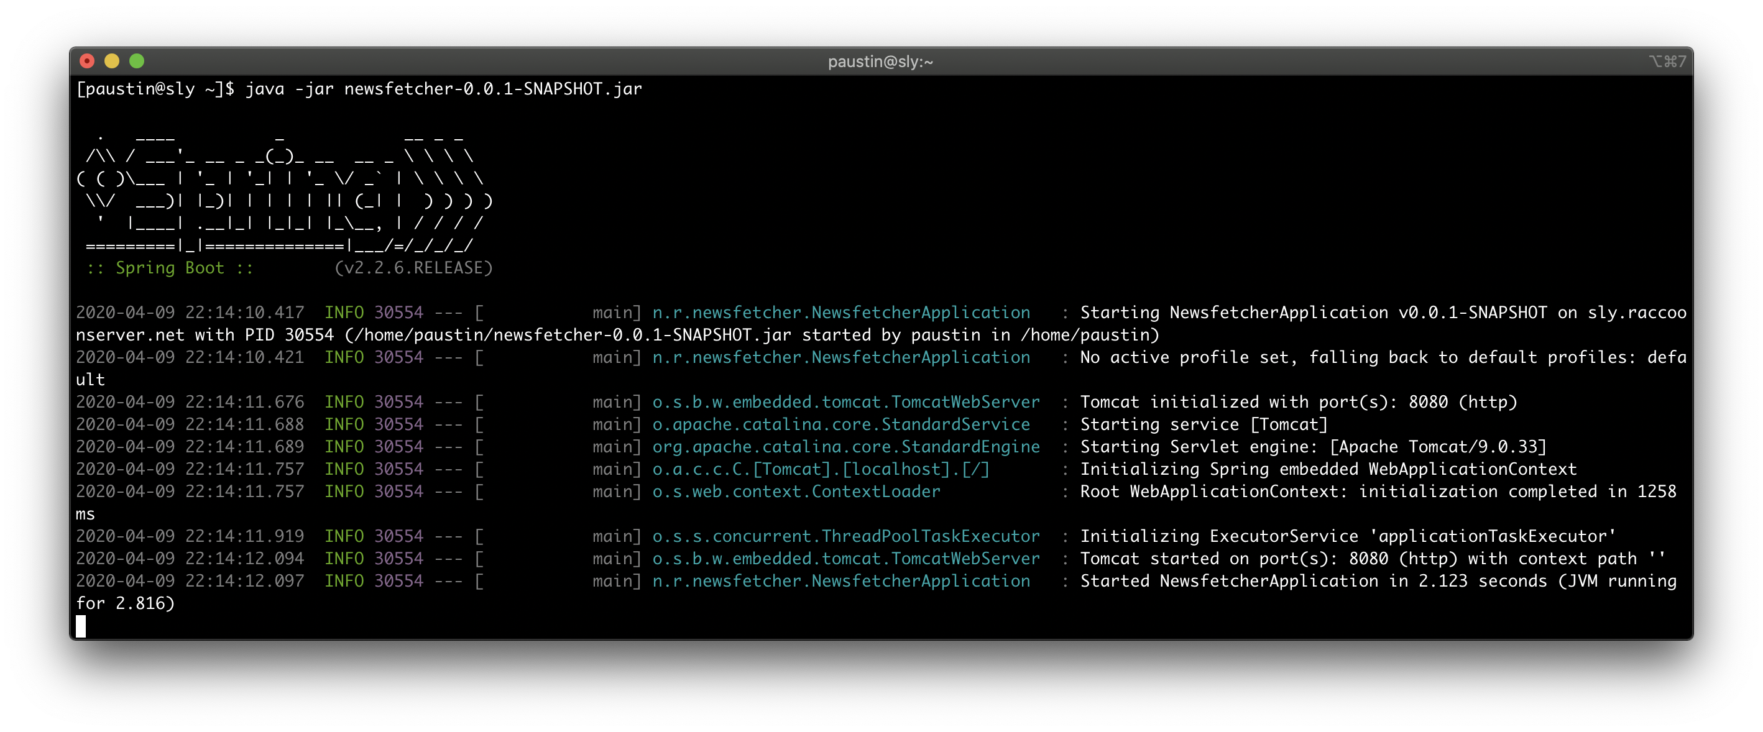
Task: Click the red close window button
Action: 87,62
